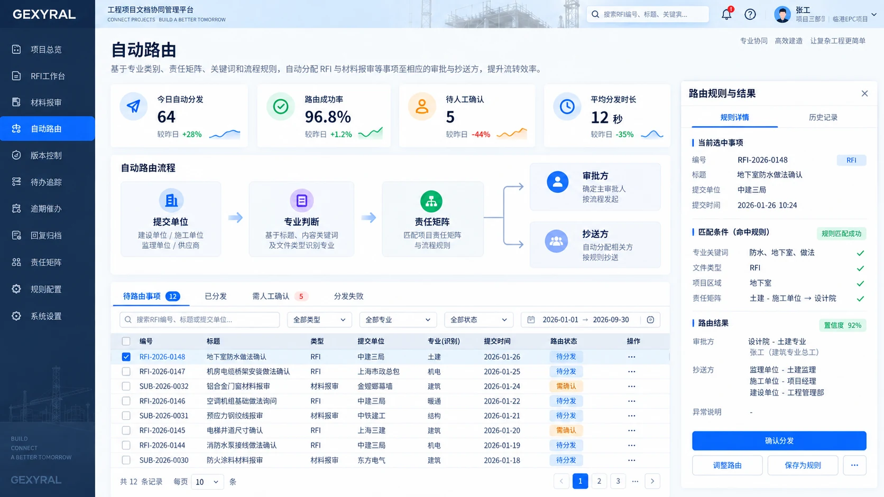The height and width of the screenshot is (497, 884).
Task: Click 逾期催办 sidebar icon
Action: coord(16,209)
